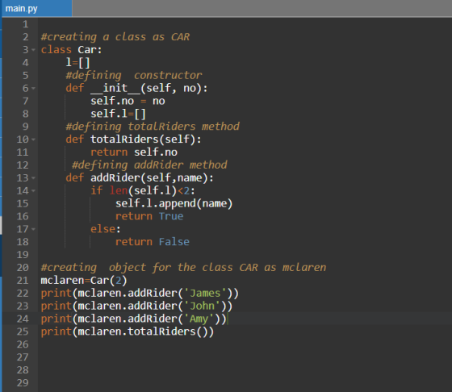This screenshot has width=452, height=392.
Task: Click the 'l=[]' class attribute on line 4
Action: point(77,62)
